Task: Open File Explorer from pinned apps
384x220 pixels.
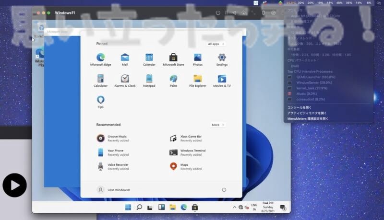Action: (197, 81)
